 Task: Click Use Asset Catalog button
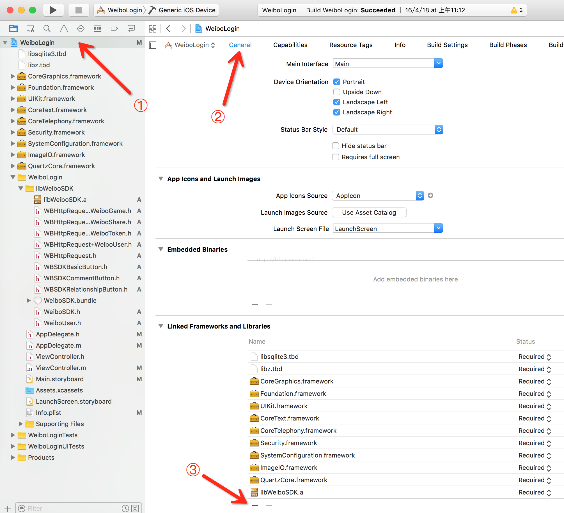[369, 212]
